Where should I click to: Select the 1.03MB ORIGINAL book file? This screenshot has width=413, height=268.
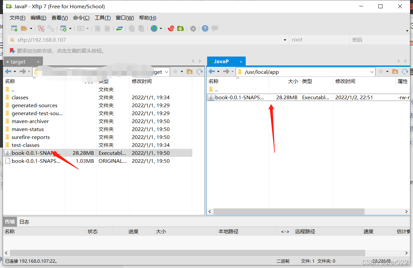click(x=98, y=161)
